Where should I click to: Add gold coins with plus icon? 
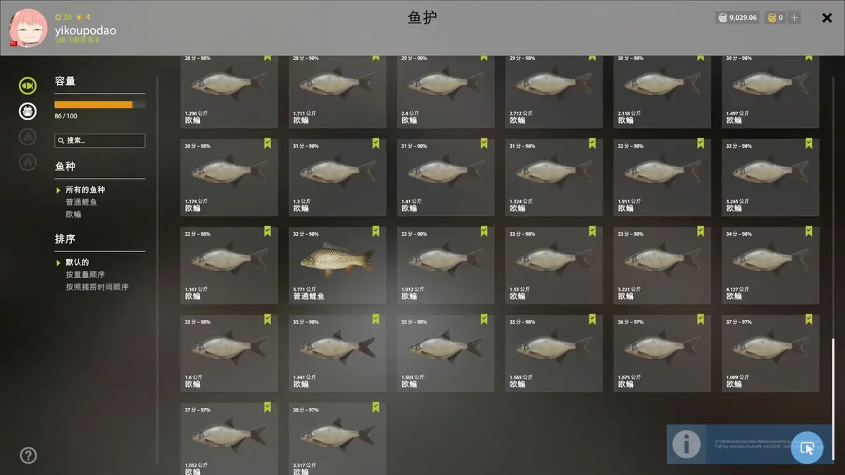click(x=795, y=18)
